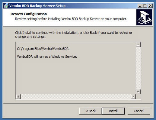Image resolution: width=156 pixels, height=120 pixels.
Task: Click the vertical scrollbar track in the summary box
Action: 138,68
